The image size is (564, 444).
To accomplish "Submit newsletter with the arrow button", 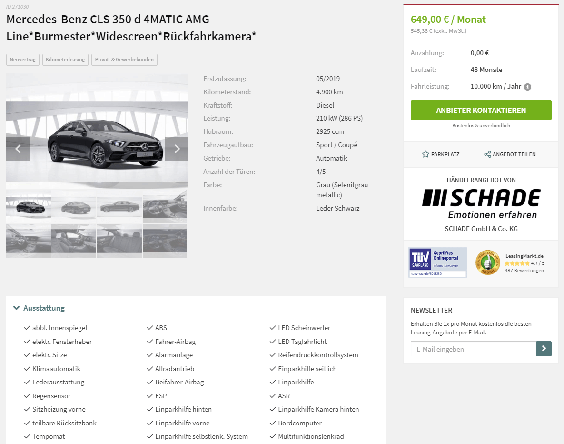I will [544, 349].
